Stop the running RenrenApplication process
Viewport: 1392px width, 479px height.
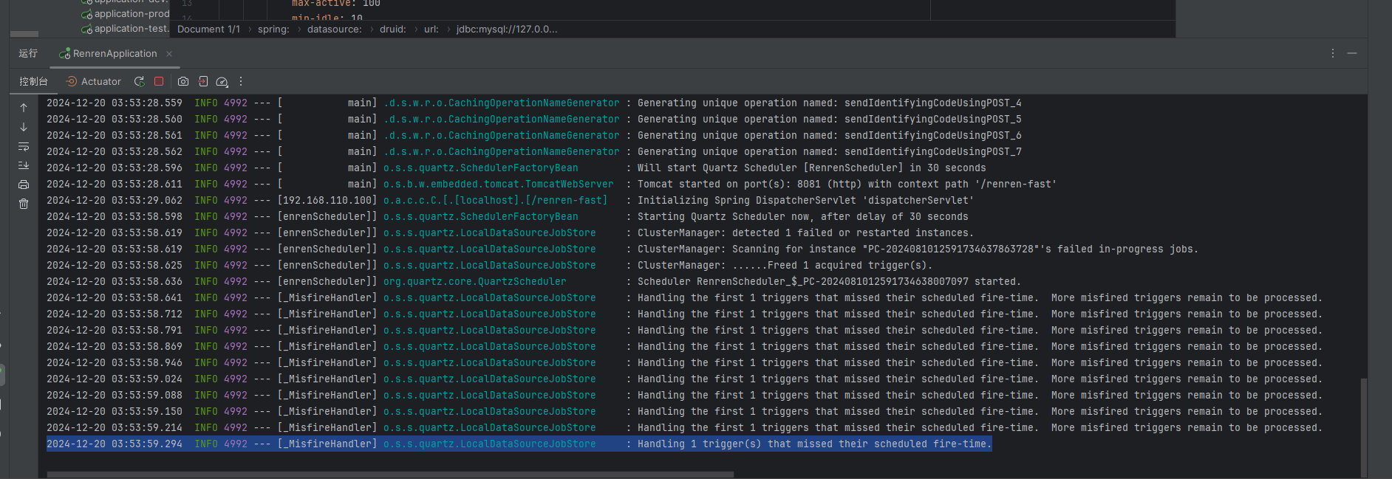(x=159, y=81)
